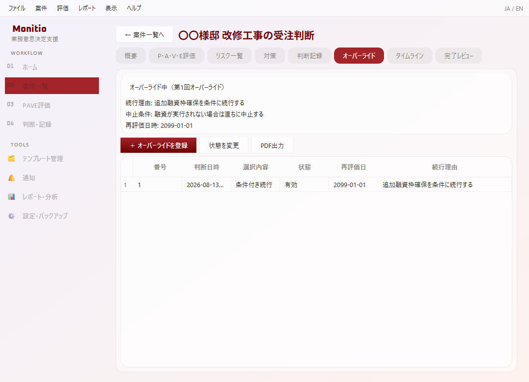This screenshot has height=382, width=529.
Task: Click the 2026-08-13... date cell
Action: click(207, 185)
